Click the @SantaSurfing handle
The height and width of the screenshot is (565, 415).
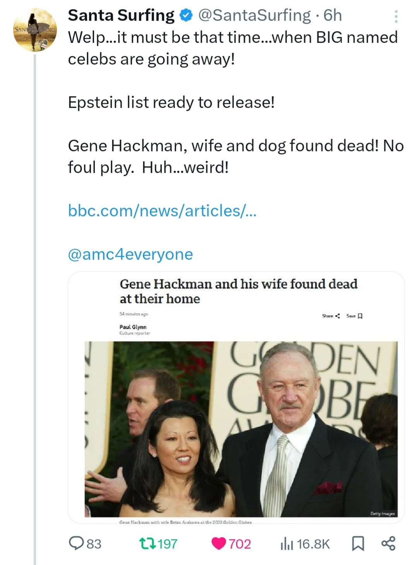click(255, 15)
